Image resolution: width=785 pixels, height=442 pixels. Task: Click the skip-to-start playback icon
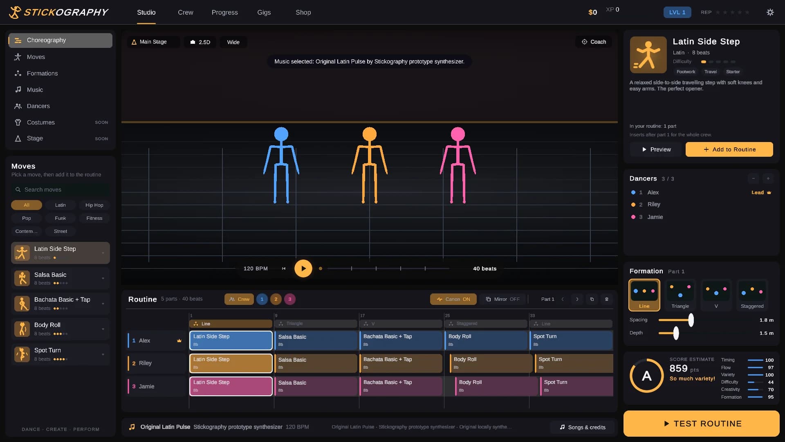click(x=284, y=268)
